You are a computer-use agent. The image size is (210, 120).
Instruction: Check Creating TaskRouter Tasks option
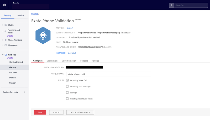67,99
